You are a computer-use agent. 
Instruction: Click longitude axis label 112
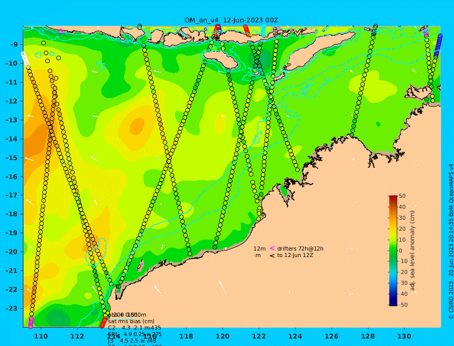(x=77, y=337)
